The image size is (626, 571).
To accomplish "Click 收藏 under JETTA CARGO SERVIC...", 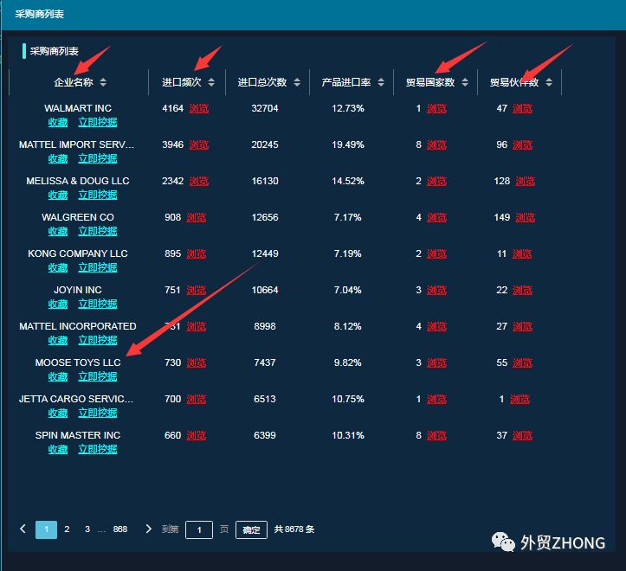I will (58, 413).
